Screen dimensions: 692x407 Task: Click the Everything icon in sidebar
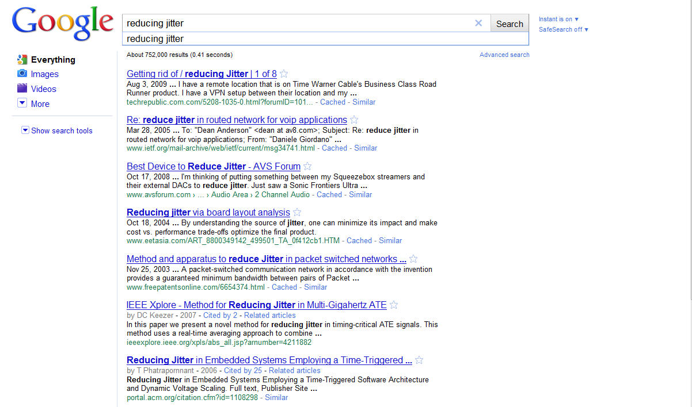(22, 59)
